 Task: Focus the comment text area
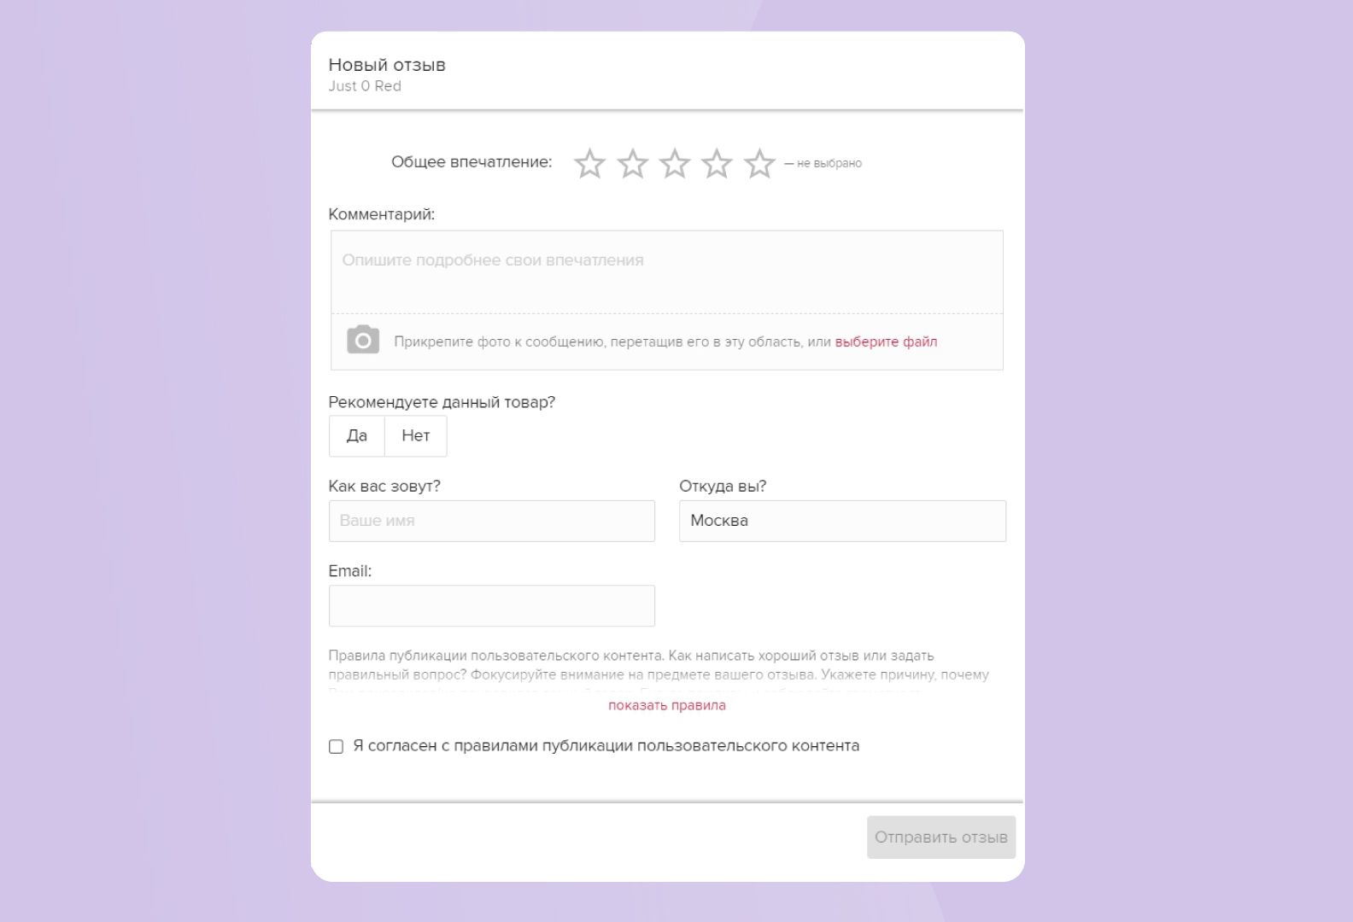pyautogui.click(x=666, y=271)
